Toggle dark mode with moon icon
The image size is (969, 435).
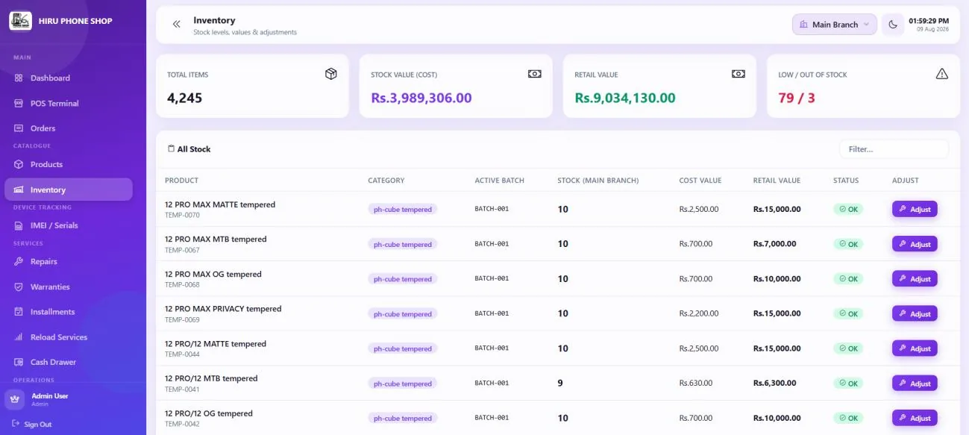pos(892,25)
